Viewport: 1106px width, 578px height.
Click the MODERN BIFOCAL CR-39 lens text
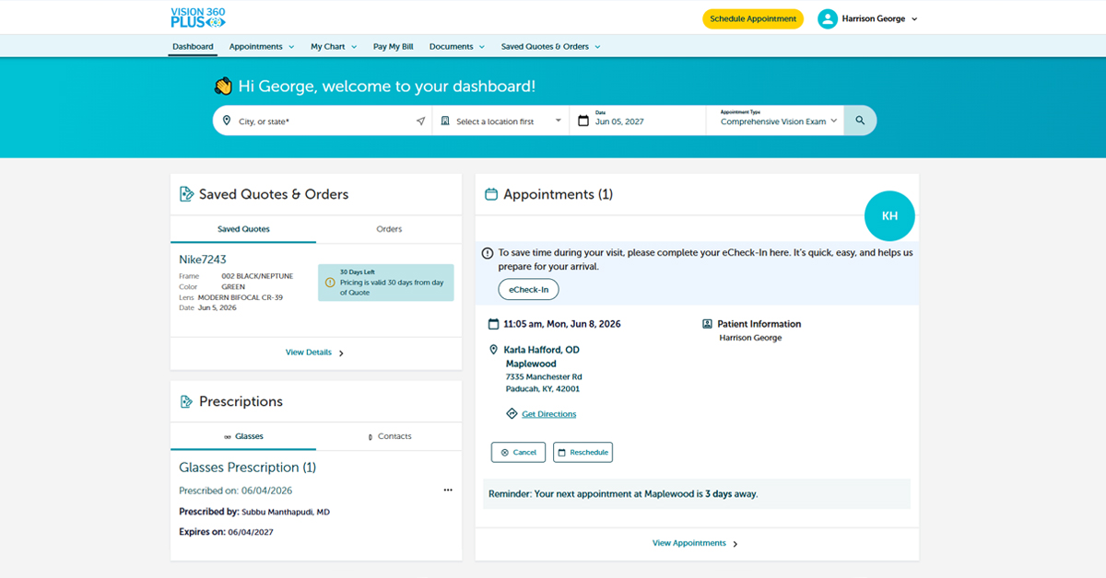(241, 297)
